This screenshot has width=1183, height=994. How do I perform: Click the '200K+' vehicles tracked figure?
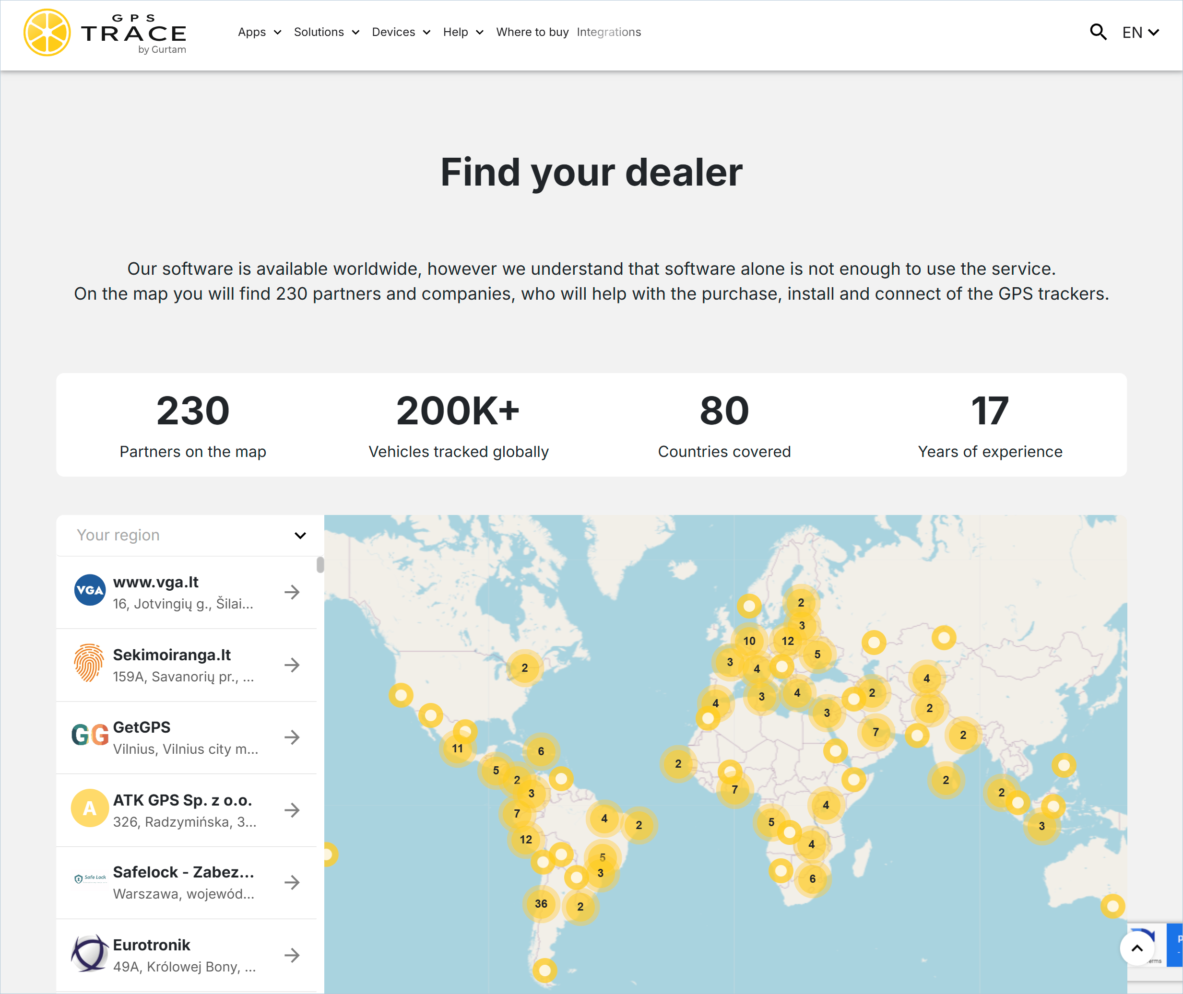pyautogui.click(x=458, y=411)
